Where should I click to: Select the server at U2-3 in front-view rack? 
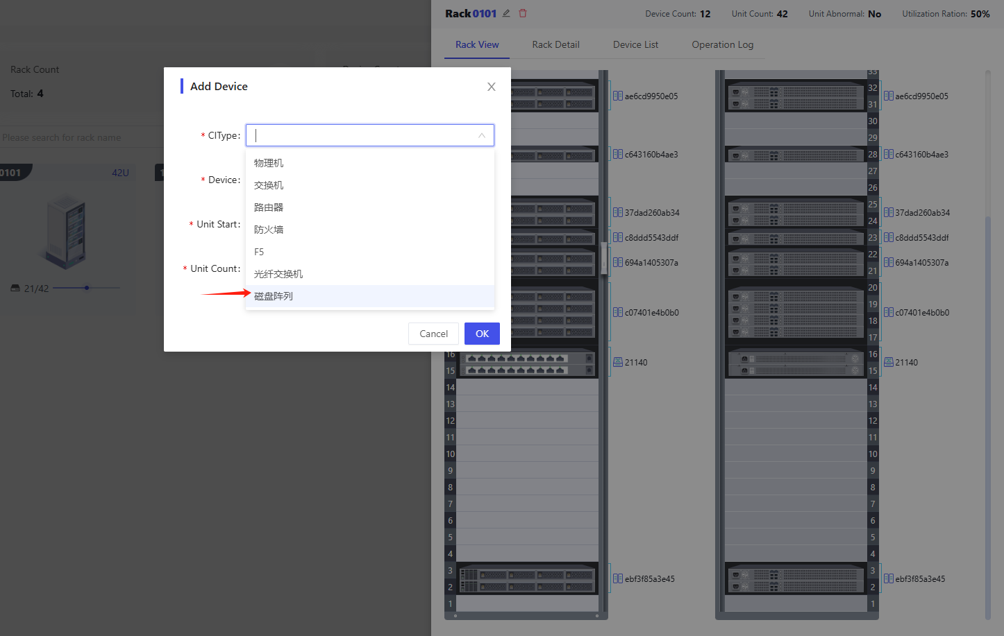(528, 580)
